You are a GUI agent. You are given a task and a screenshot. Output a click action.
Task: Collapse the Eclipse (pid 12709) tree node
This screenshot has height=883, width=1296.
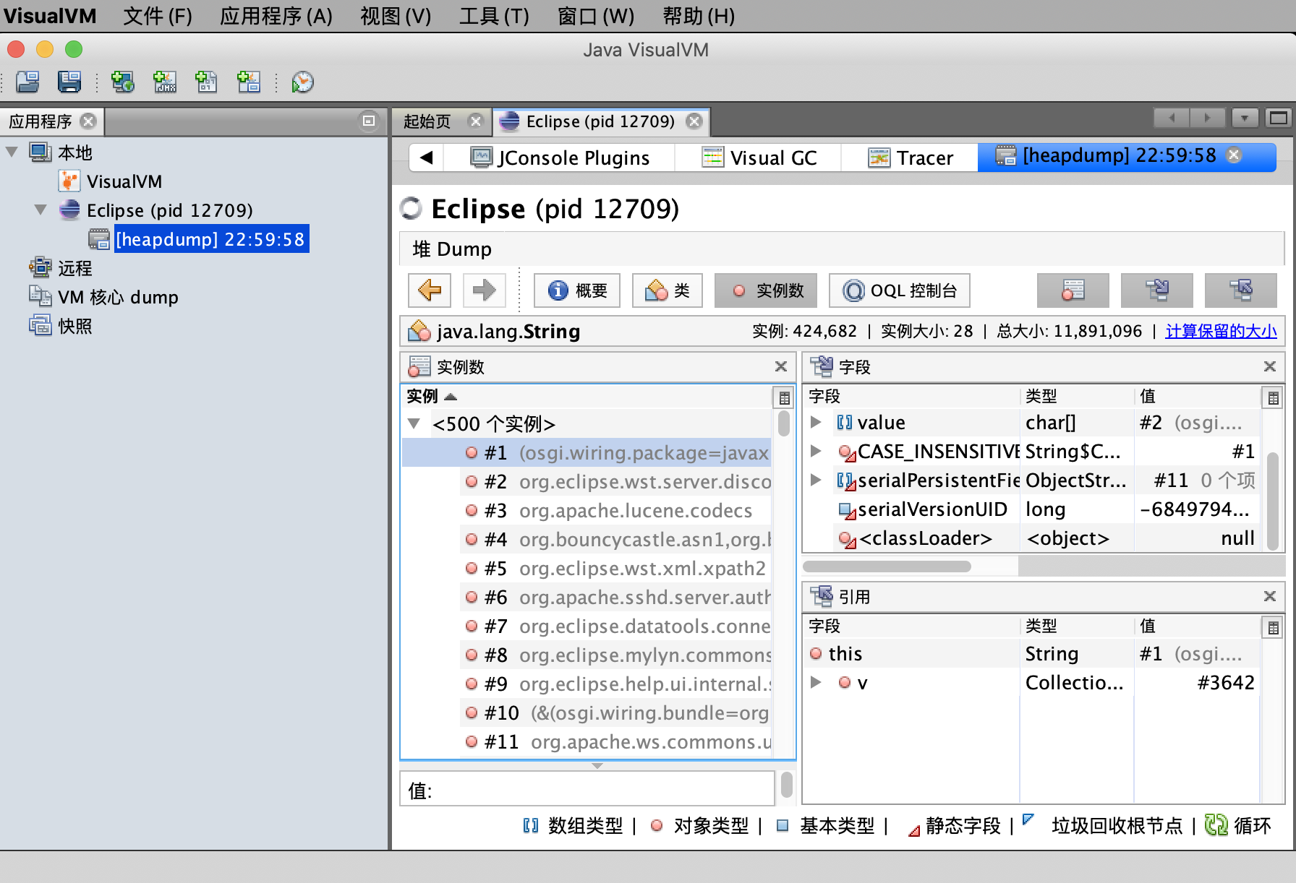(x=40, y=210)
